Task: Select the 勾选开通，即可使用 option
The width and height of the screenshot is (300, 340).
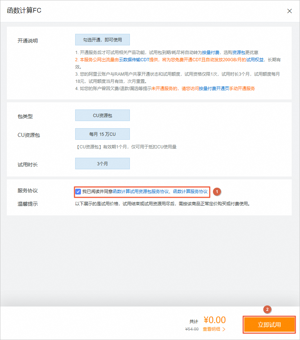Action: (103, 40)
